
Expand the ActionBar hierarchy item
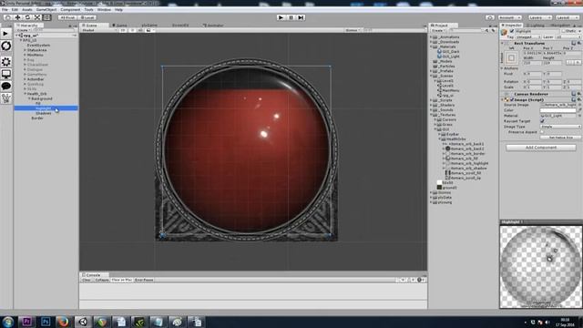point(26,79)
